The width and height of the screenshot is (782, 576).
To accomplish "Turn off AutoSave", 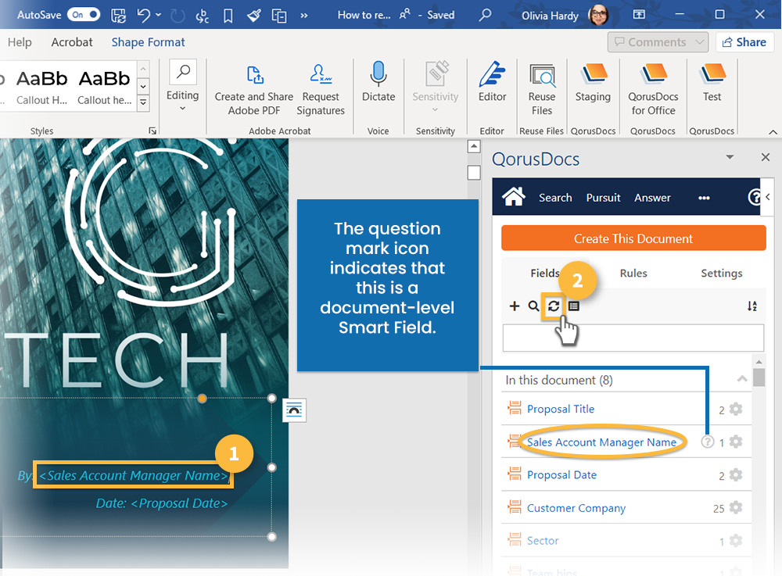I will [83, 14].
